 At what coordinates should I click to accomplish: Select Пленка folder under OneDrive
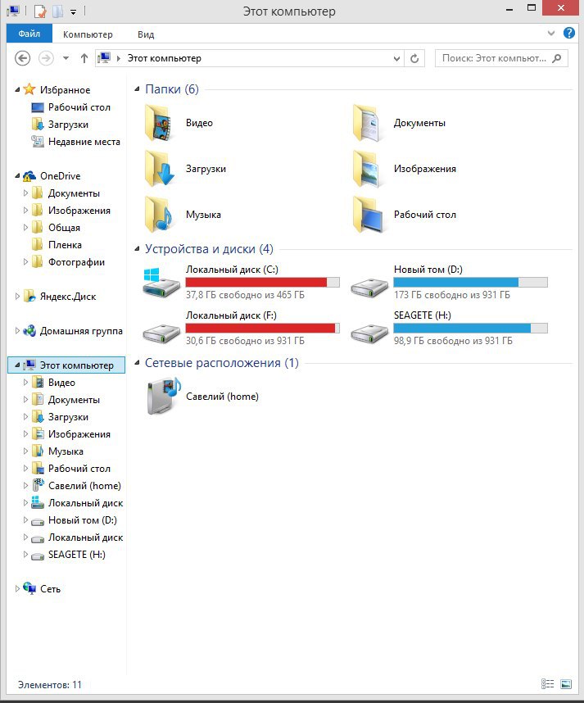(65, 245)
